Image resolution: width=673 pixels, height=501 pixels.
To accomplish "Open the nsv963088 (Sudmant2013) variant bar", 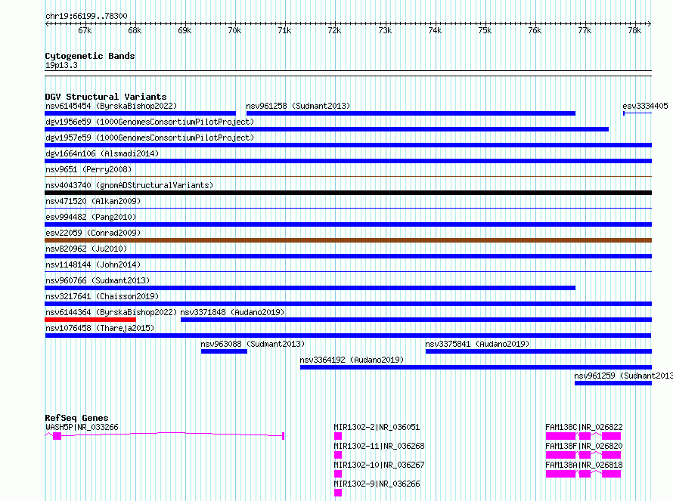I will tap(224, 351).
